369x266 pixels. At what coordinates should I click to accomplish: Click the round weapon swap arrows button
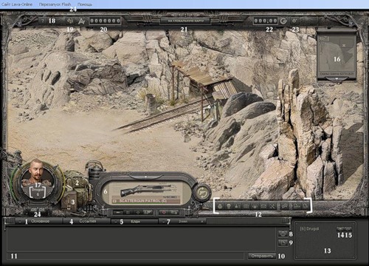[x=203, y=192]
